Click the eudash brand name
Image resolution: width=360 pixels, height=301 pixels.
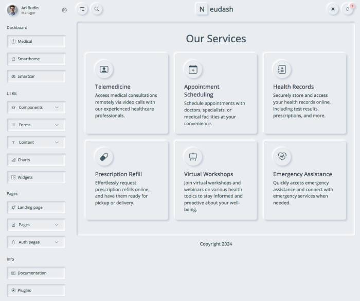tap(222, 9)
